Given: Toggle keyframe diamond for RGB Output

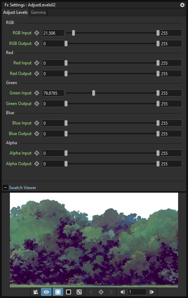Looking at the screenshot, I should [37, 43].
